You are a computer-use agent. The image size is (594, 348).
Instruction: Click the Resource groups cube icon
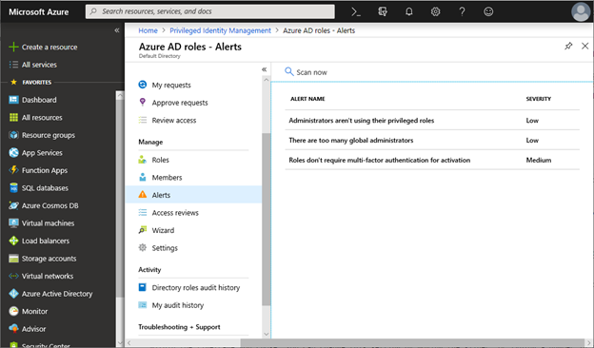(x=13, y=135)
